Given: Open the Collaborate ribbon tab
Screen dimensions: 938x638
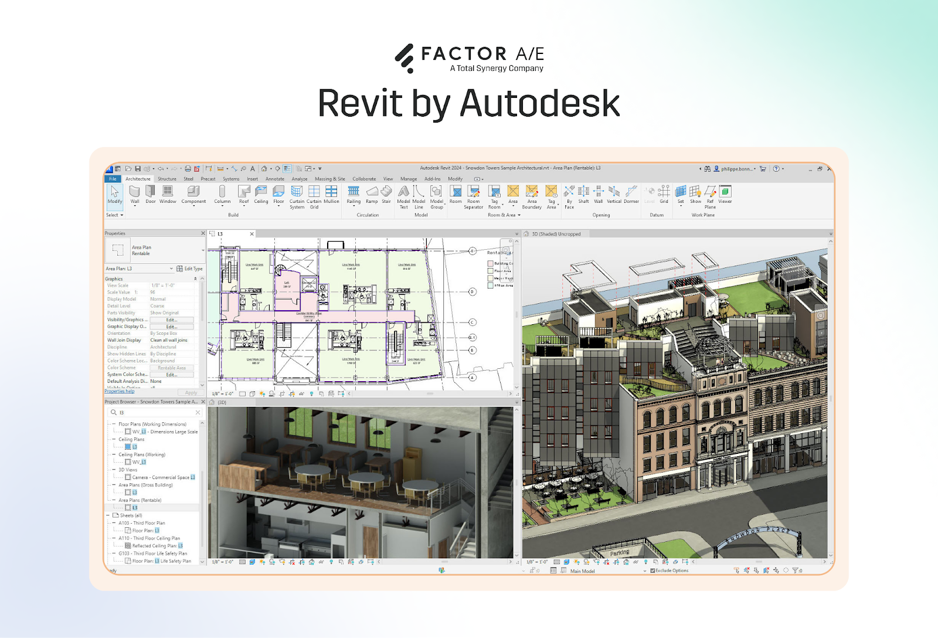Looking at the screenshot, I should [x=364, y=179].
